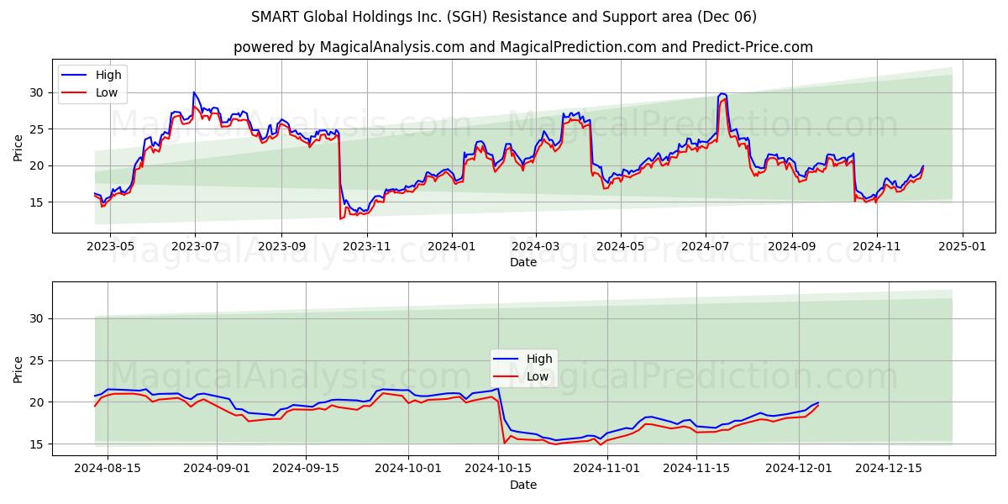Click the '2024-12-15' x-axis label
1008x504 pixels.
tap(890, 470)
